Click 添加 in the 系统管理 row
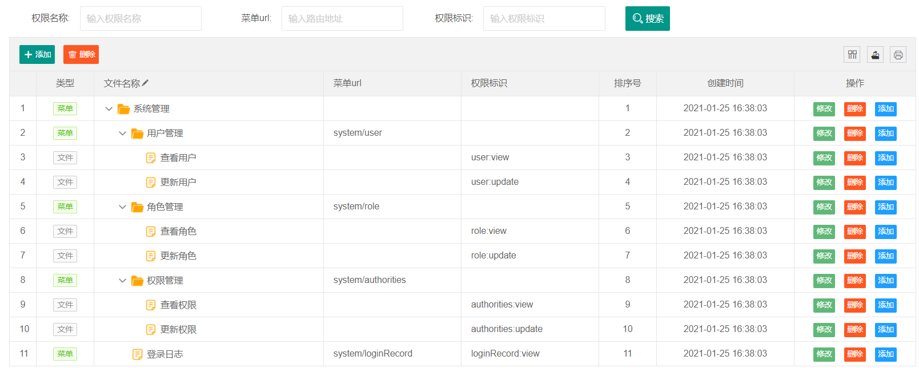Image resolution: width=919 pixels, height=368 pixels. 885,109
